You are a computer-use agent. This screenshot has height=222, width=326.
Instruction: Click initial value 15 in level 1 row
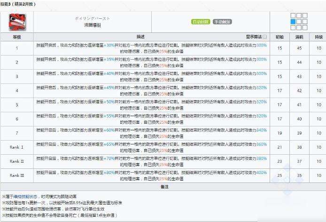[x=279, y=48]
